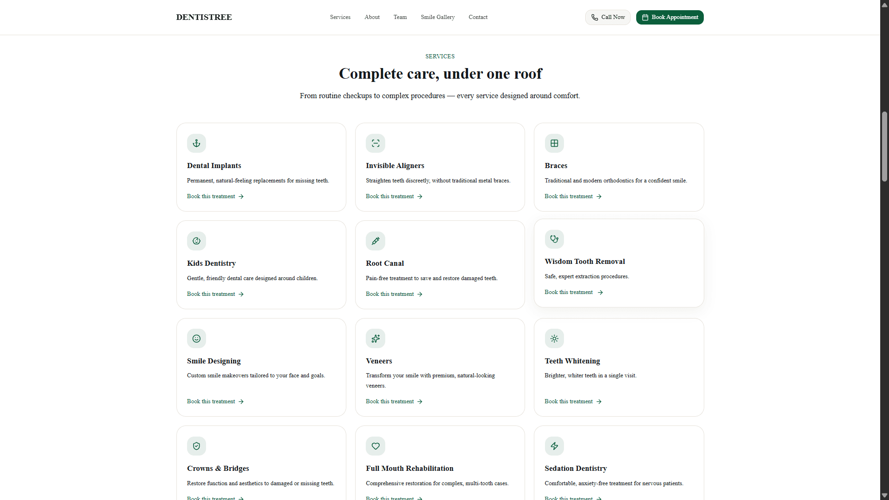
Task: Click the Book Appointment button
Action: (670, 17)
